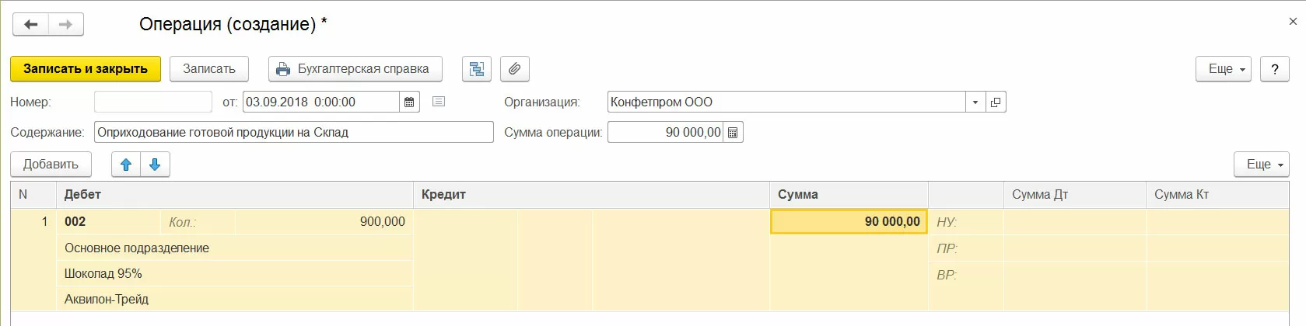Open the top Еще menu
The width and height of the screenshot is (1306, 326).
click(1223, 69)
